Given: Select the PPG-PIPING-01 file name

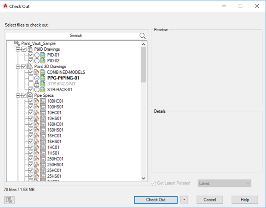Looking at the screenshot, I should (63, 78).
